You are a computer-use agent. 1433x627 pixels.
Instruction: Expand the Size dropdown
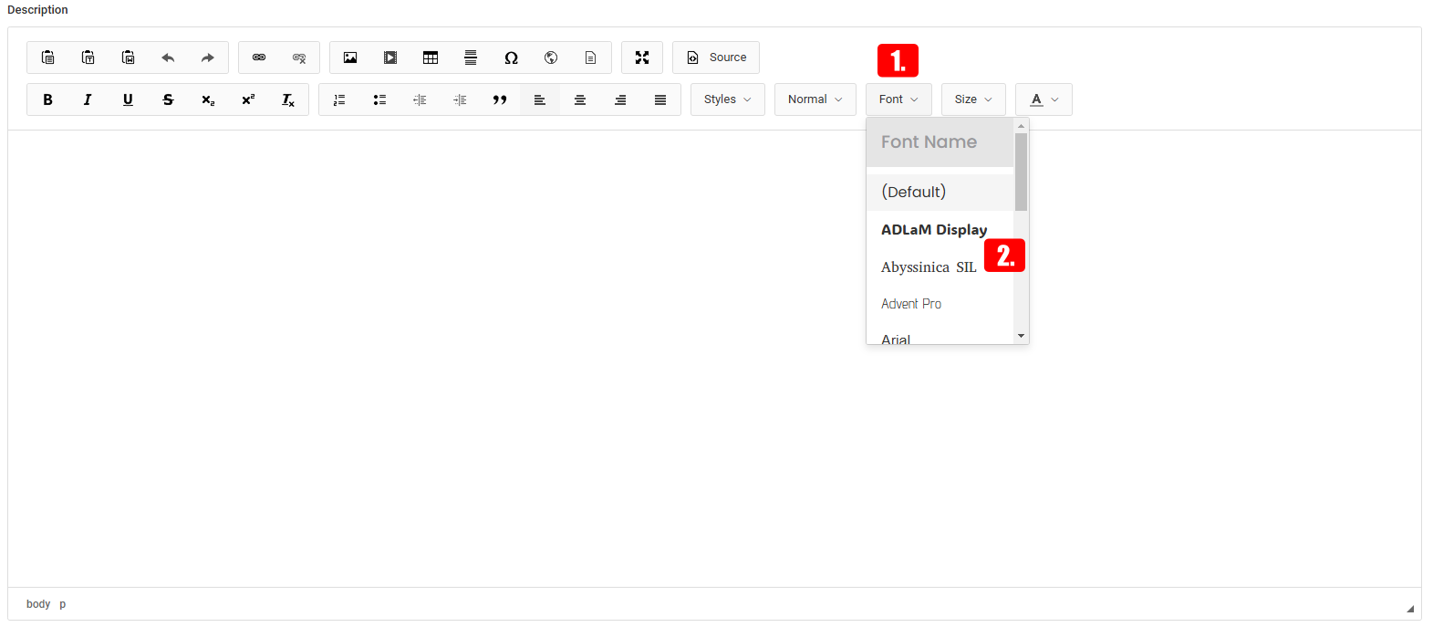(x=973, y=99)
